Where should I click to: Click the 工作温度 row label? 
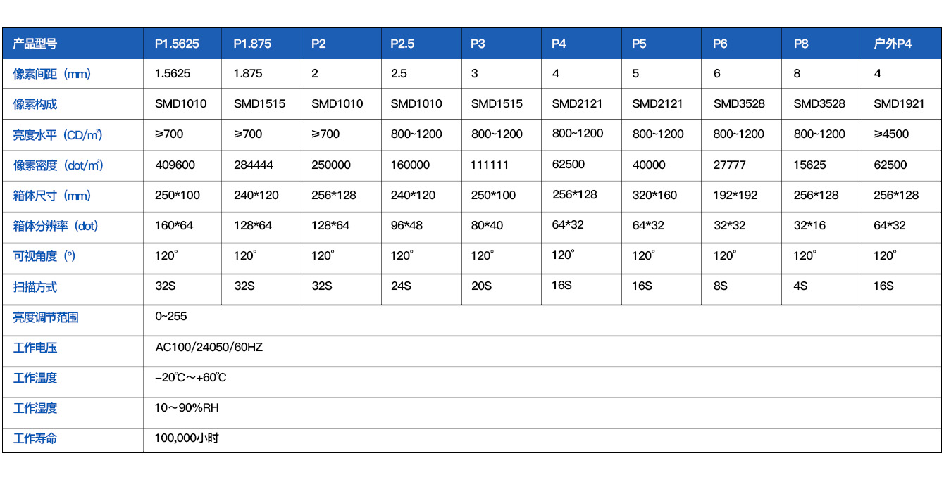click(x=35, y=378)
